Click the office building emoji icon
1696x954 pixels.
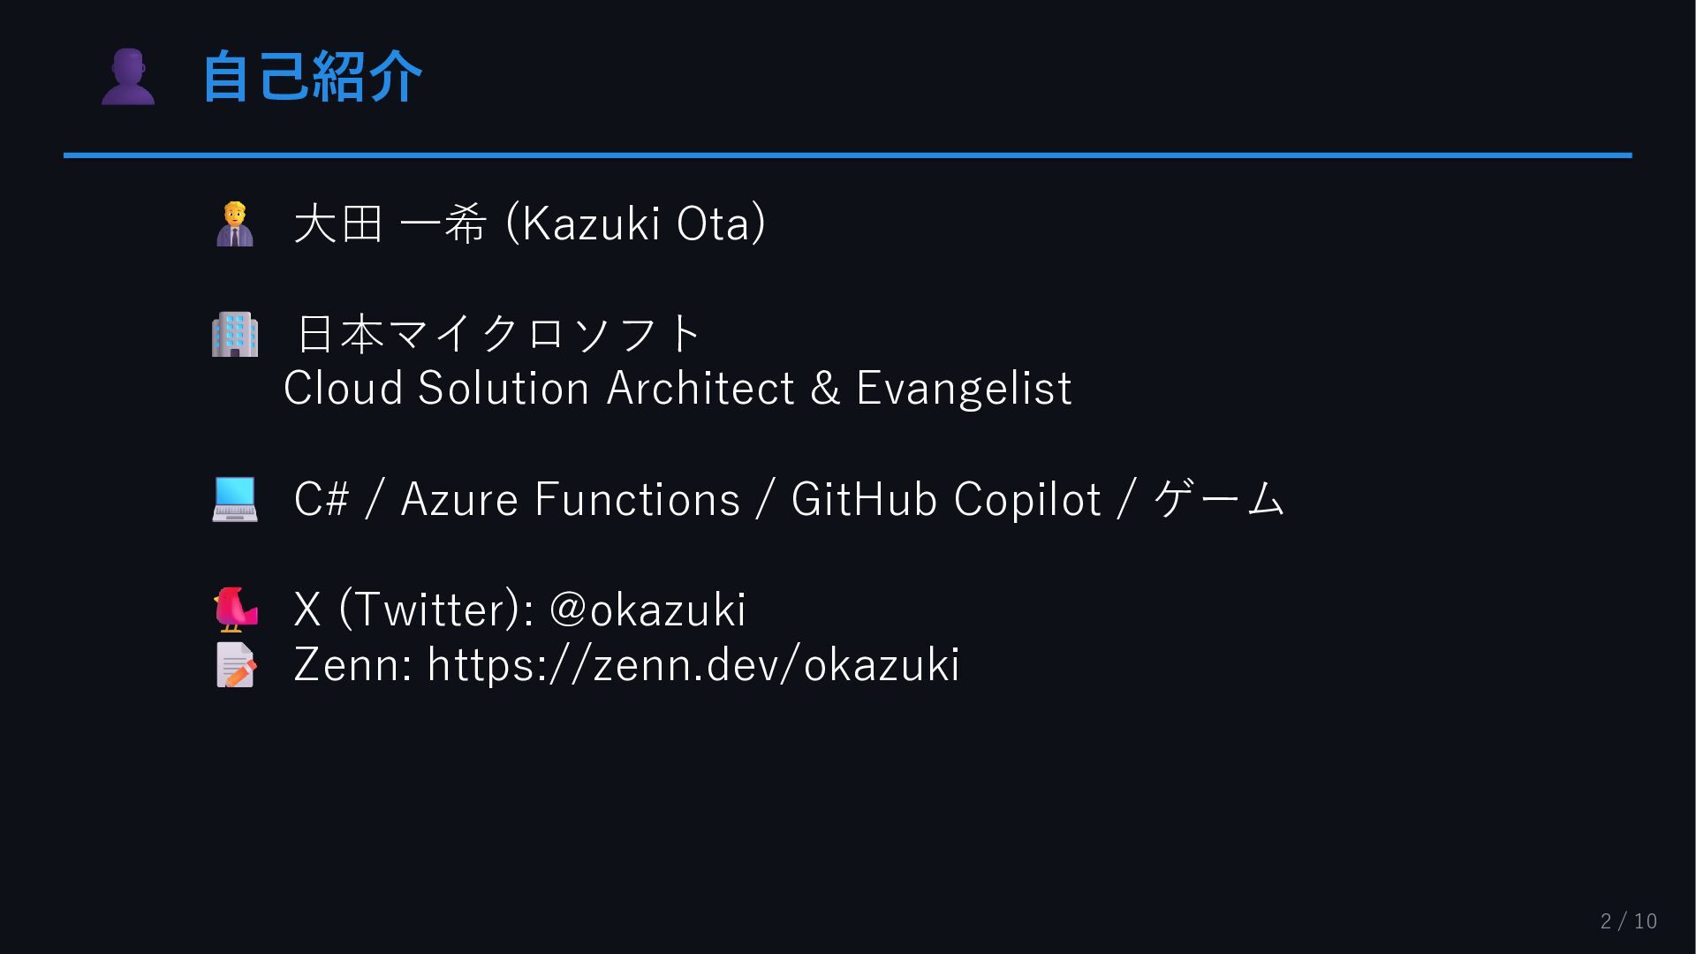coord(235,335)
